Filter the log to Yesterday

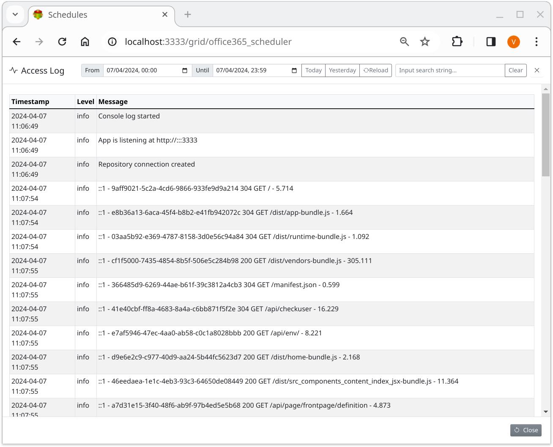pos(342,70)
